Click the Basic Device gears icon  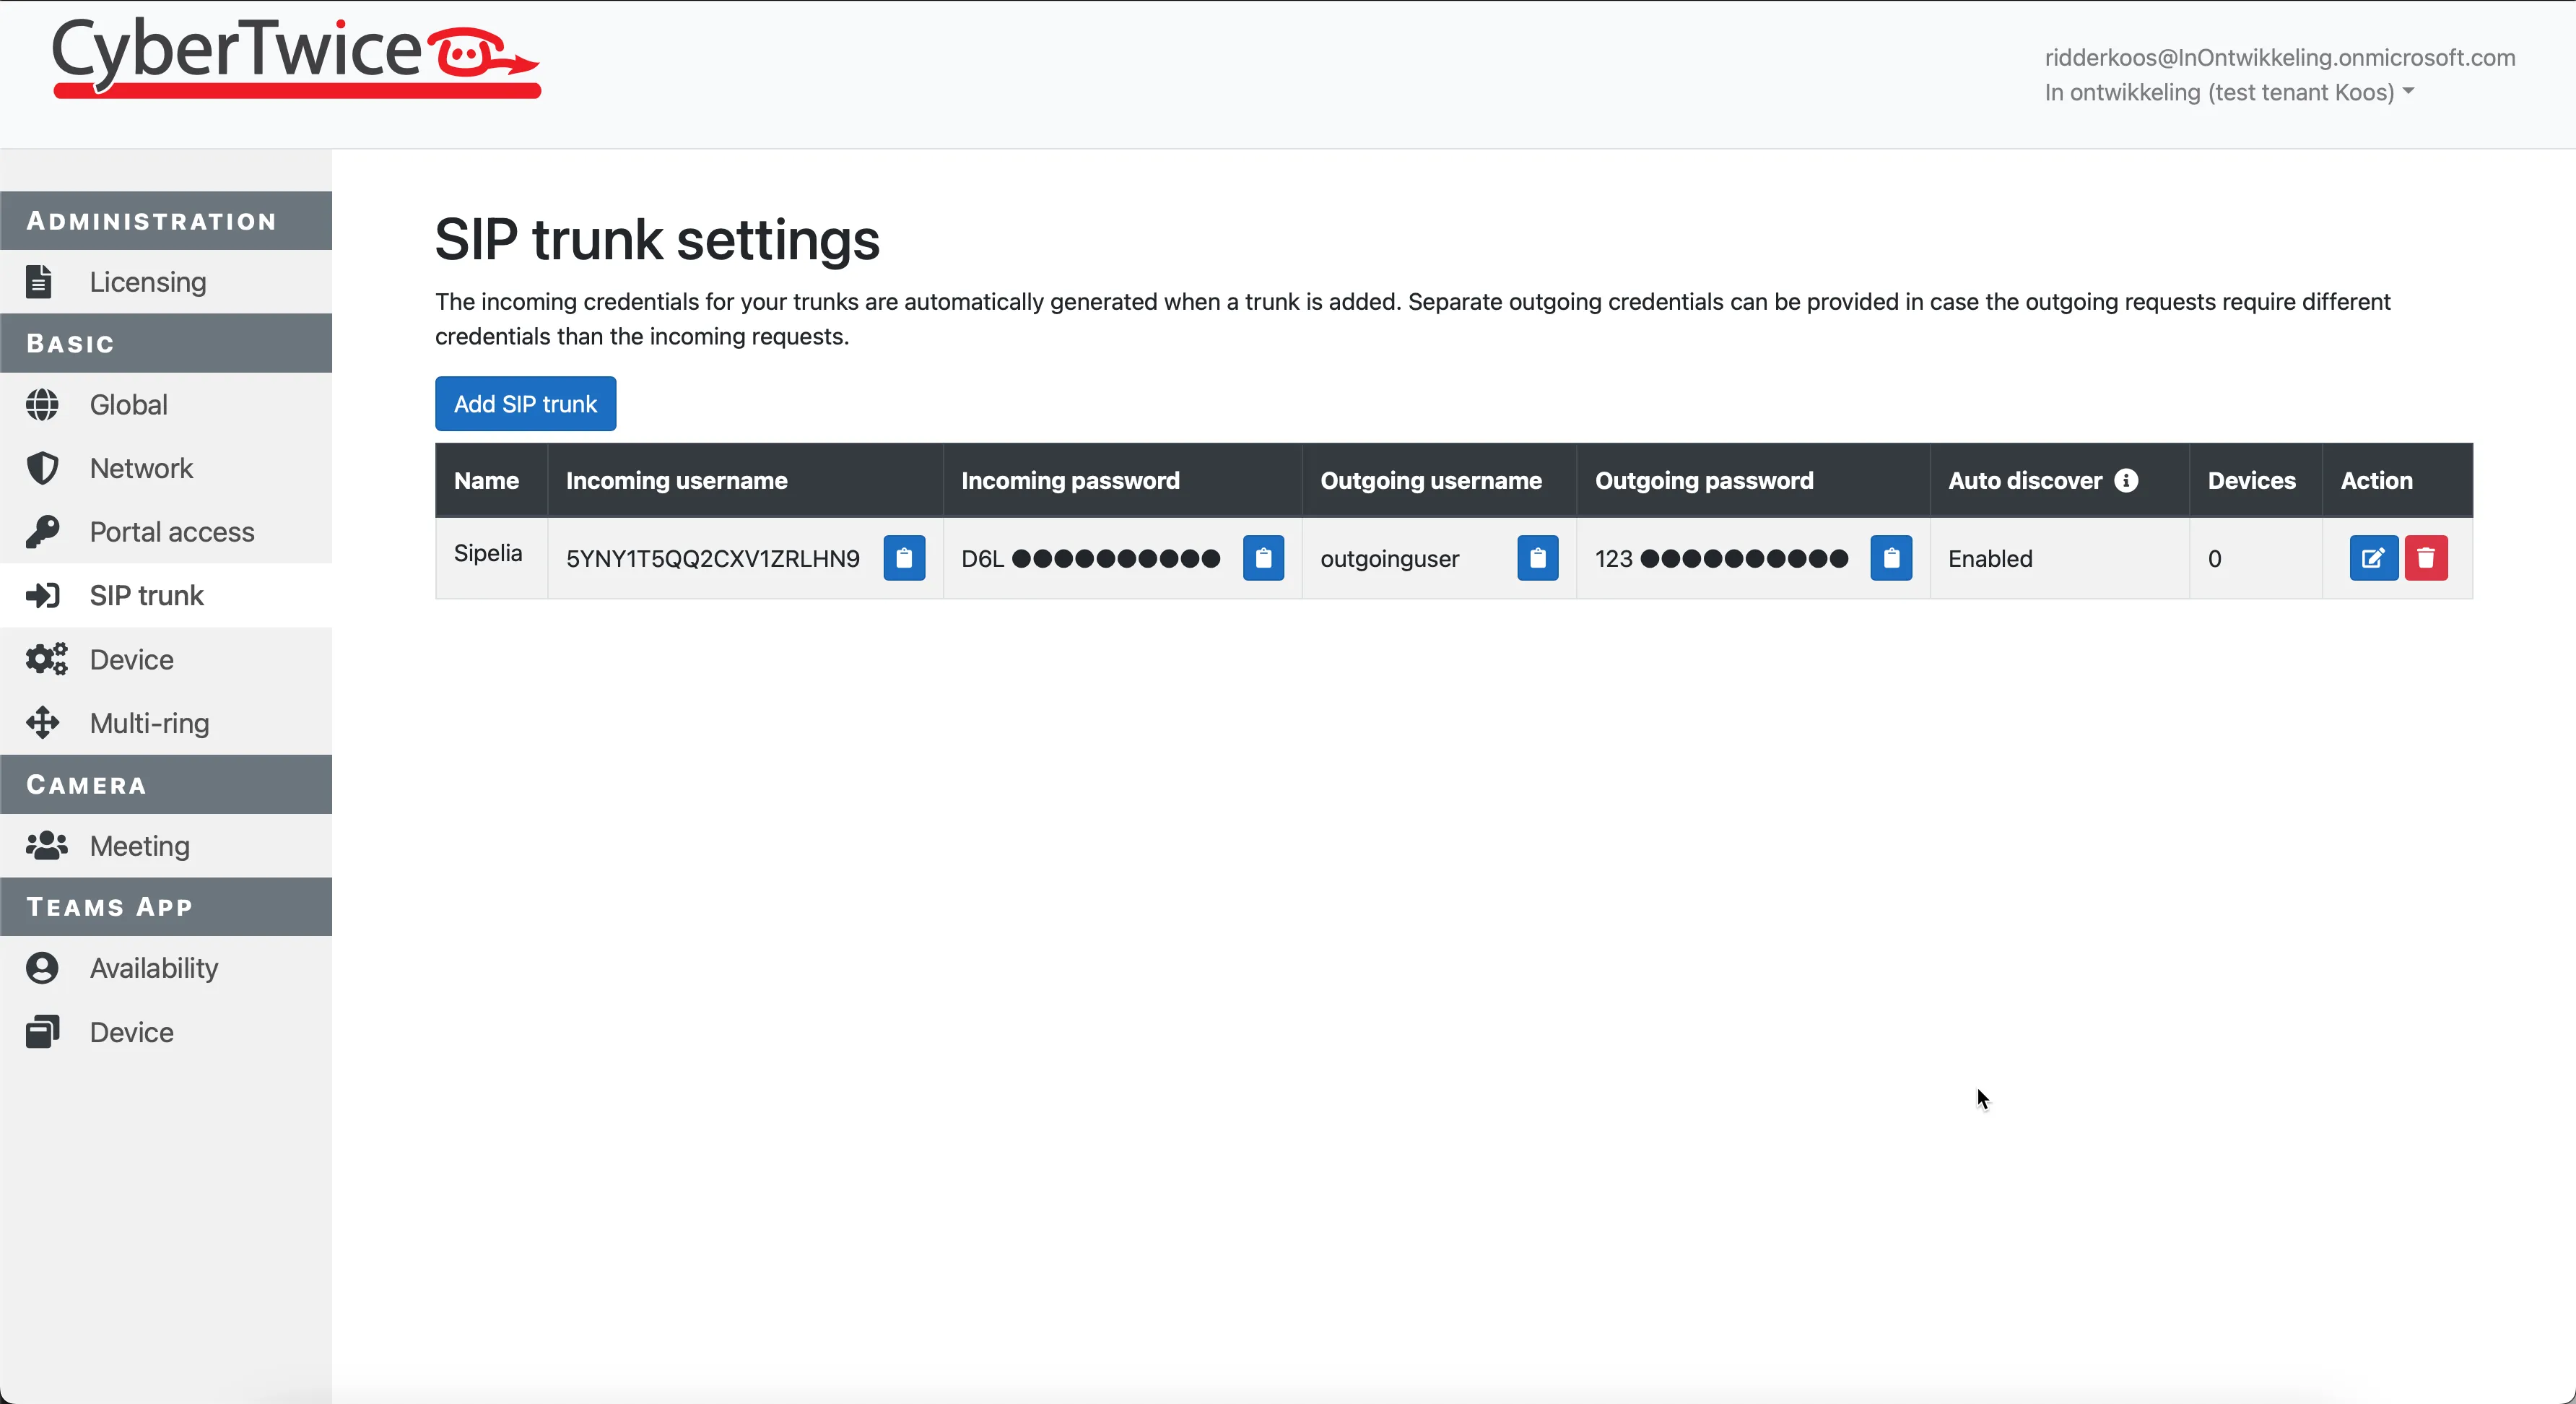pos(46,659)
